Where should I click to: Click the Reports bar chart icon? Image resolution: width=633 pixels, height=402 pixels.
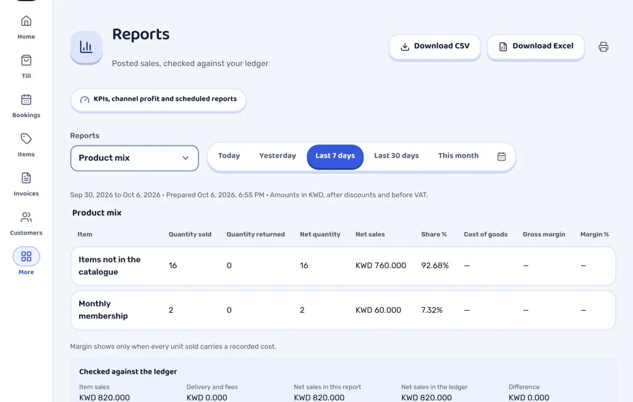[86, 47]
